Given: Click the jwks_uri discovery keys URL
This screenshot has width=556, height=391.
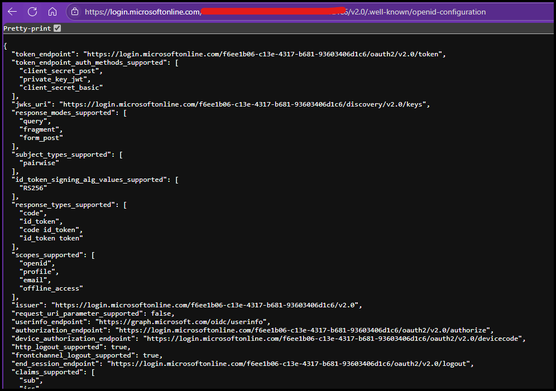Looking at the screenshot, I should (x=244, y=104).
